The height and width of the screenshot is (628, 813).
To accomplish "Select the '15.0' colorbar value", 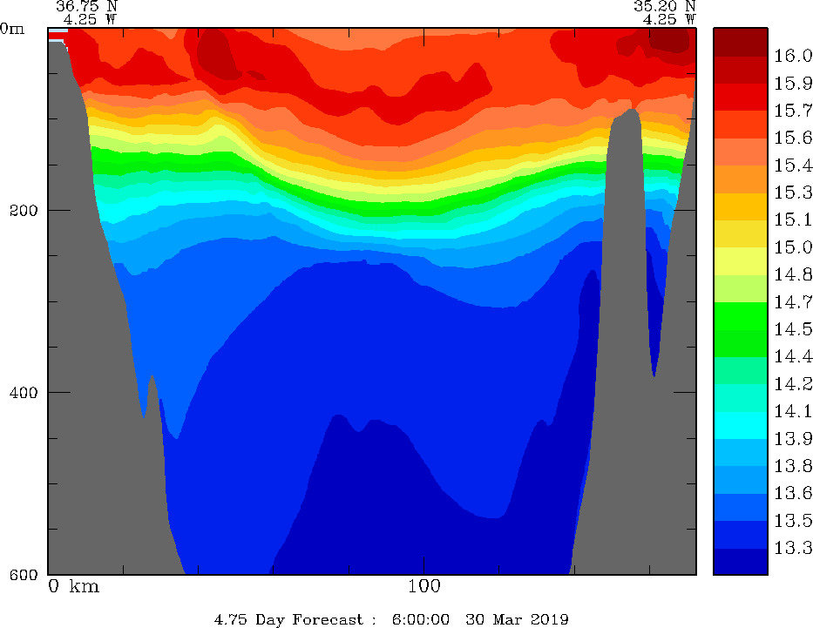I will 793,247.
